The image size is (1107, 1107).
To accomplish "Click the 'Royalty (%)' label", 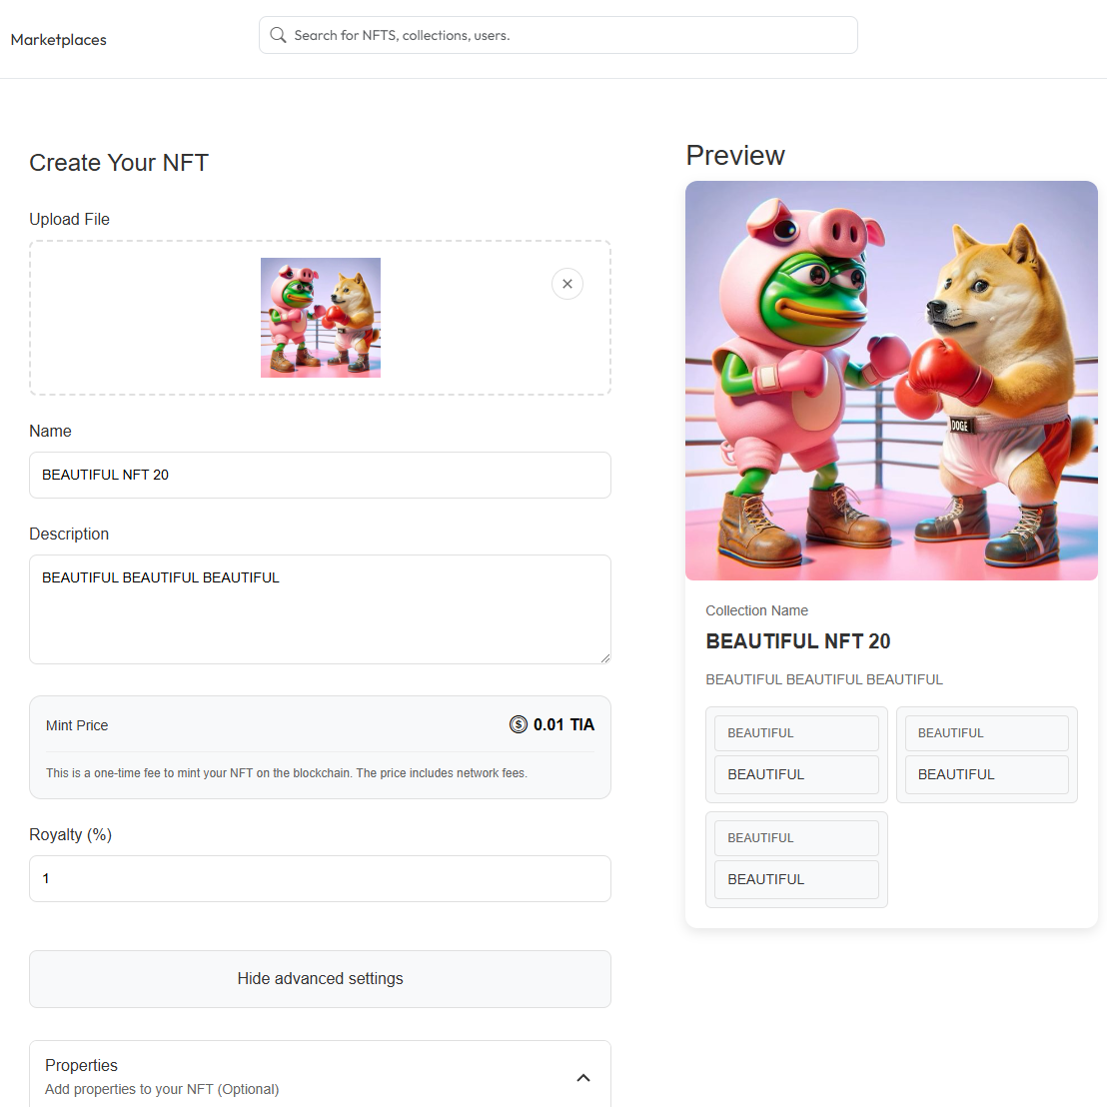I will (71, 834).
